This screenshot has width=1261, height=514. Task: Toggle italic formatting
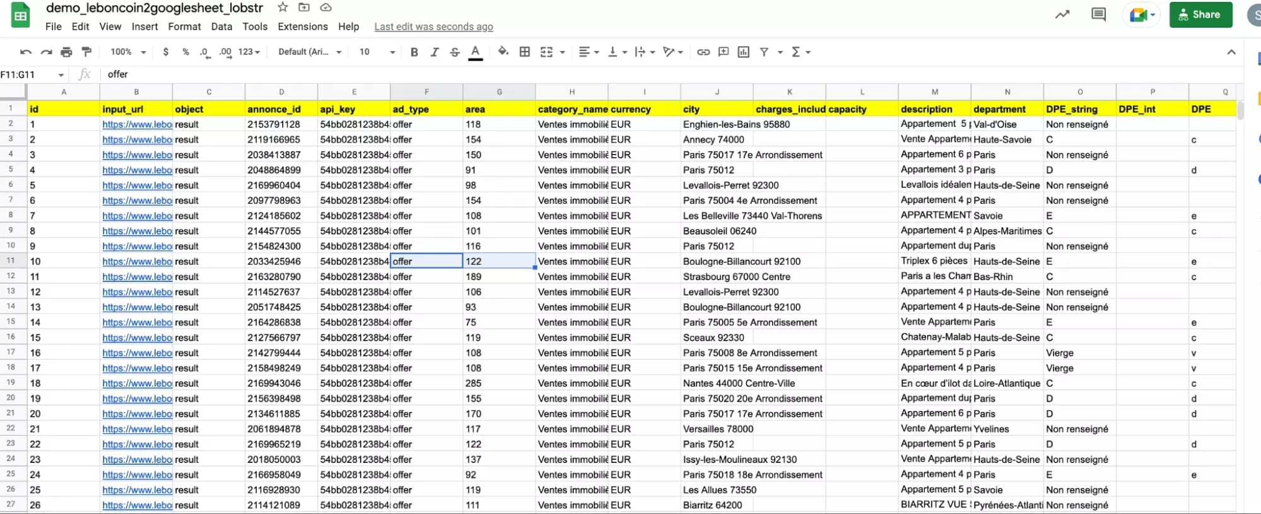click(435, 52)
